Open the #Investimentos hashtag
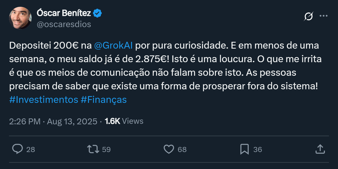Image resolution: width=338 pixels, height=169 pixels. pyautogui.click(x=44, y=100)
